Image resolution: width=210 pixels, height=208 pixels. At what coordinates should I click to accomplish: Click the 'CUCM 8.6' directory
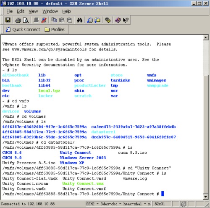[12, 153]
